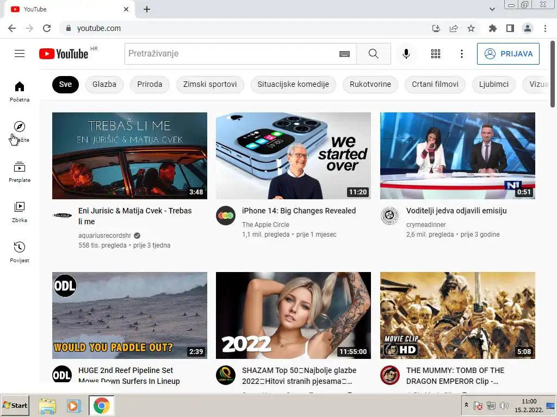Screen dimensions: 557x417
Task: Open aquariusrecordshr channel name
Action: point(104,236)
